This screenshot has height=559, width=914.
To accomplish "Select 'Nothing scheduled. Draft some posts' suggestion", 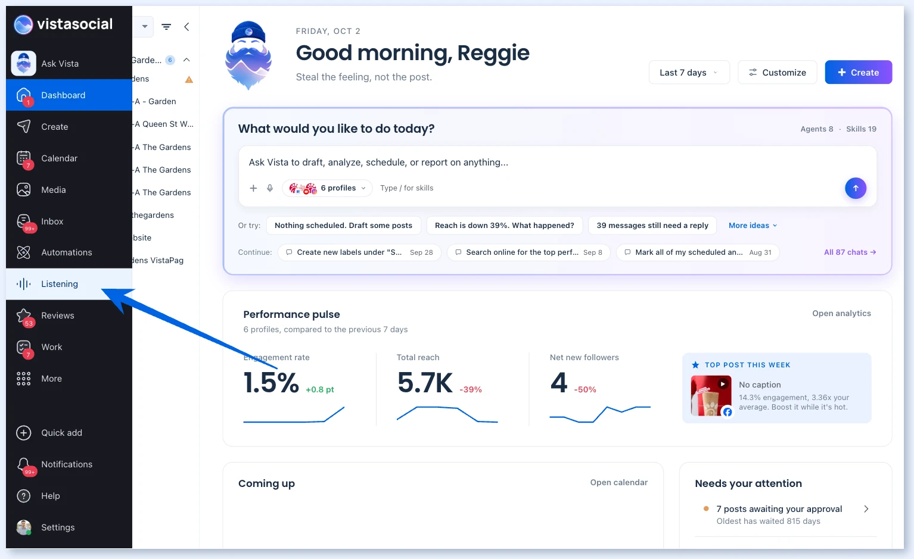I will coord(343,226).
